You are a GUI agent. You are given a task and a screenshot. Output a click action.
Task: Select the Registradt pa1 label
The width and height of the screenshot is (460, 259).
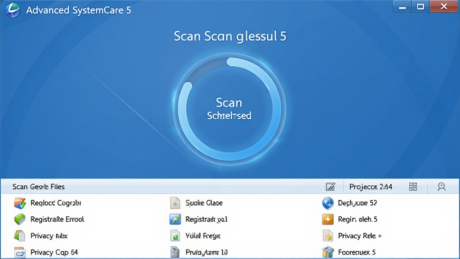(x=206, y=219)
